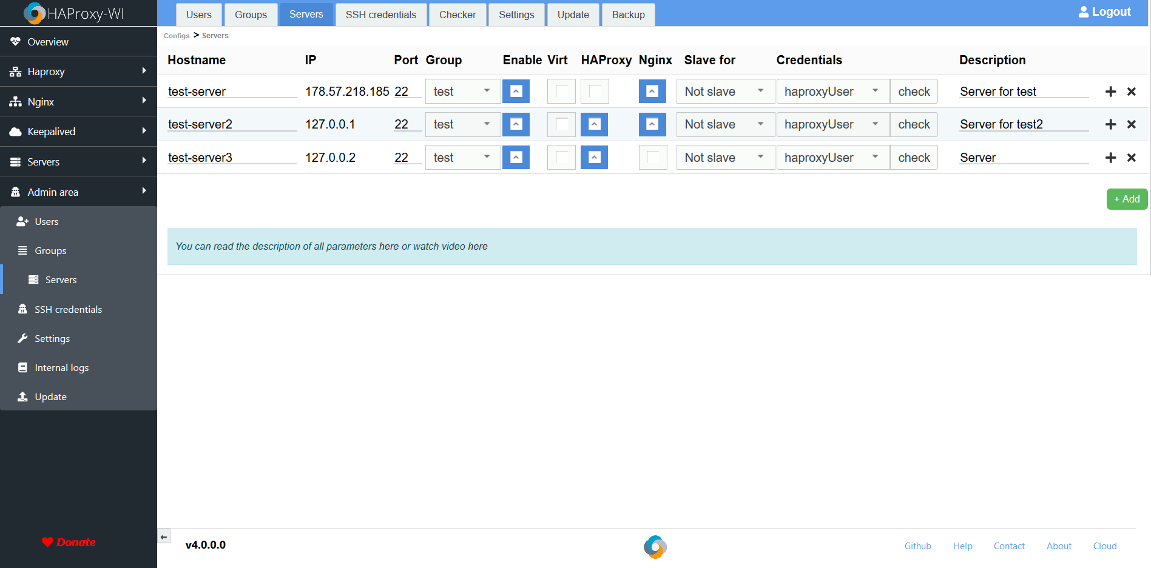Open Group dropdown for test-server
Image resolution: width=1151 pixels, height=568 pixels.
click(x=462, y=92)
